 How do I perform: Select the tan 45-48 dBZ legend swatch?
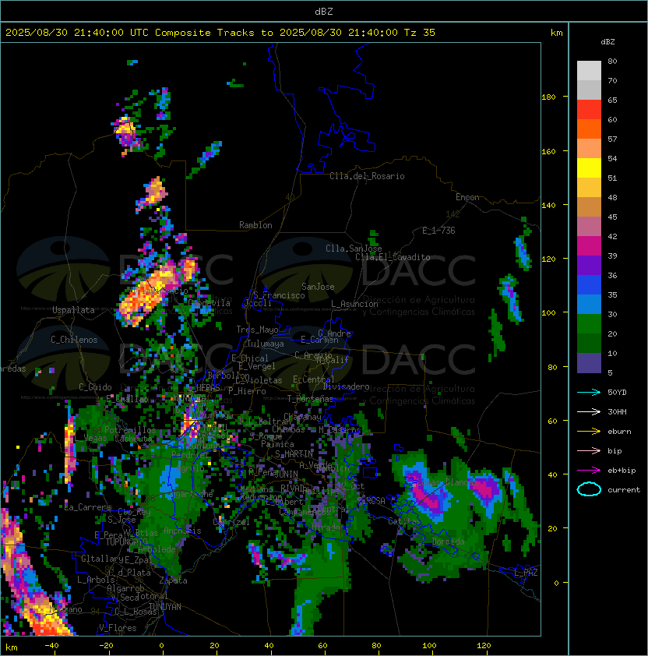coord(589,207)
